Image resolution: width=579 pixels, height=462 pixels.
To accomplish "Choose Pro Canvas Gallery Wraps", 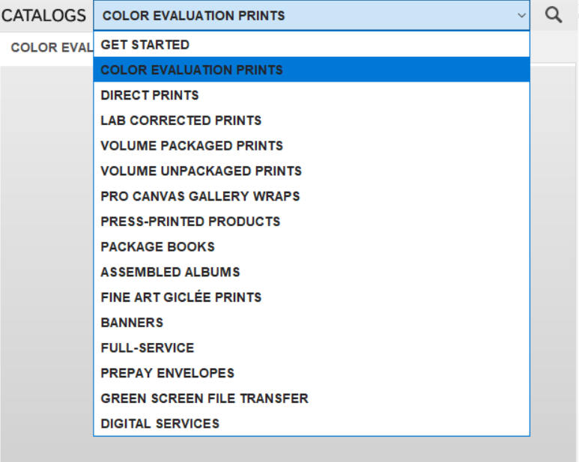I will (x=200, y=196).
